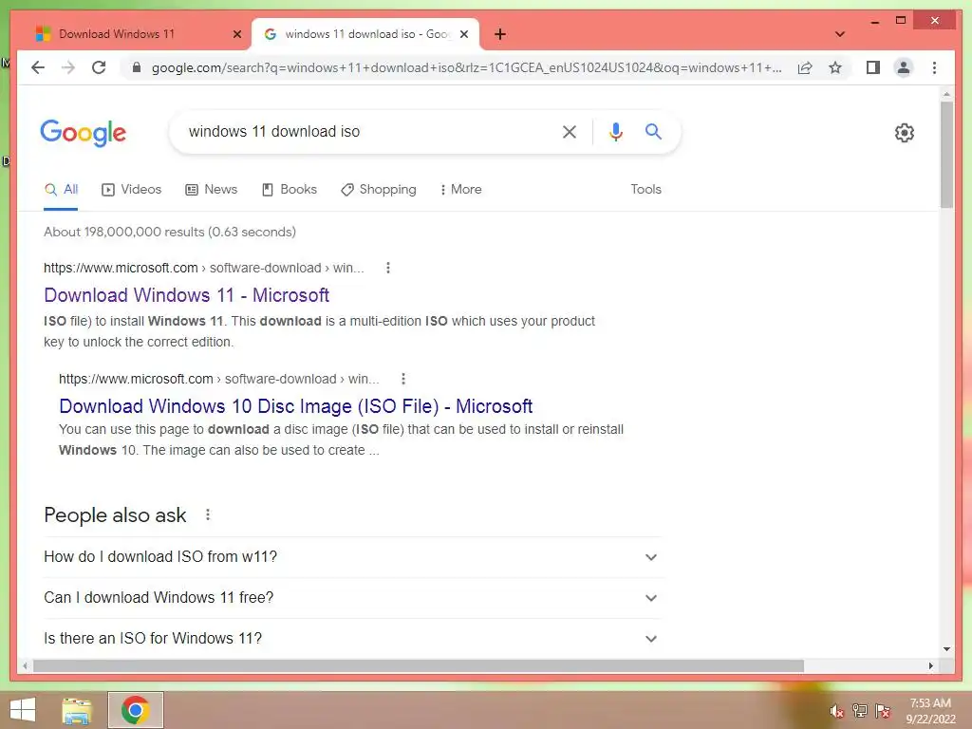Open "Download Windows 11 - Microsoft" result
972x729 pixels.
(x=187, y=295)
